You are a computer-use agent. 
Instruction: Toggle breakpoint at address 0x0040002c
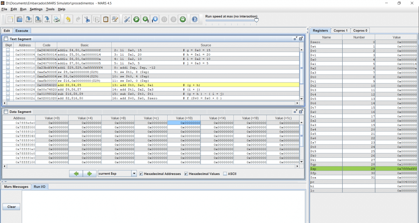(x=8, y=98)
